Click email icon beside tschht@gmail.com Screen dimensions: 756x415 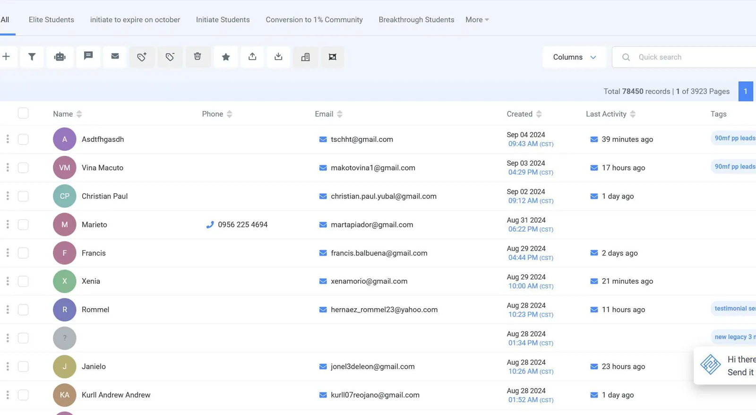pyautogui.click(x=323, y=139)
